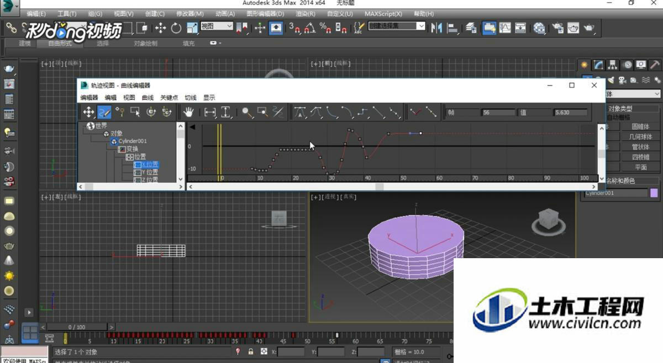The width and height of the screenshot is (663, 363).
Task: Click the Curve Editor horizontal scrollbar thumb
Action: [379, 187]
